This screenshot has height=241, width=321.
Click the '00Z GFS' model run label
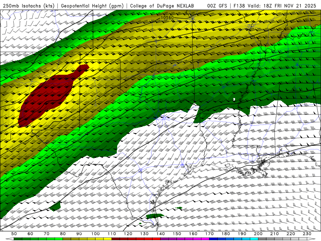(217, 6)
